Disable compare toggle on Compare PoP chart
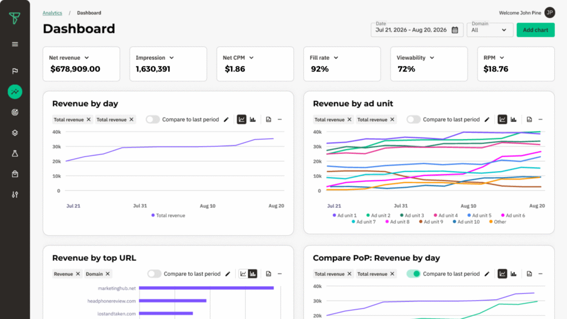The height and width of the screenshot is (319, 567). [414, 274]
